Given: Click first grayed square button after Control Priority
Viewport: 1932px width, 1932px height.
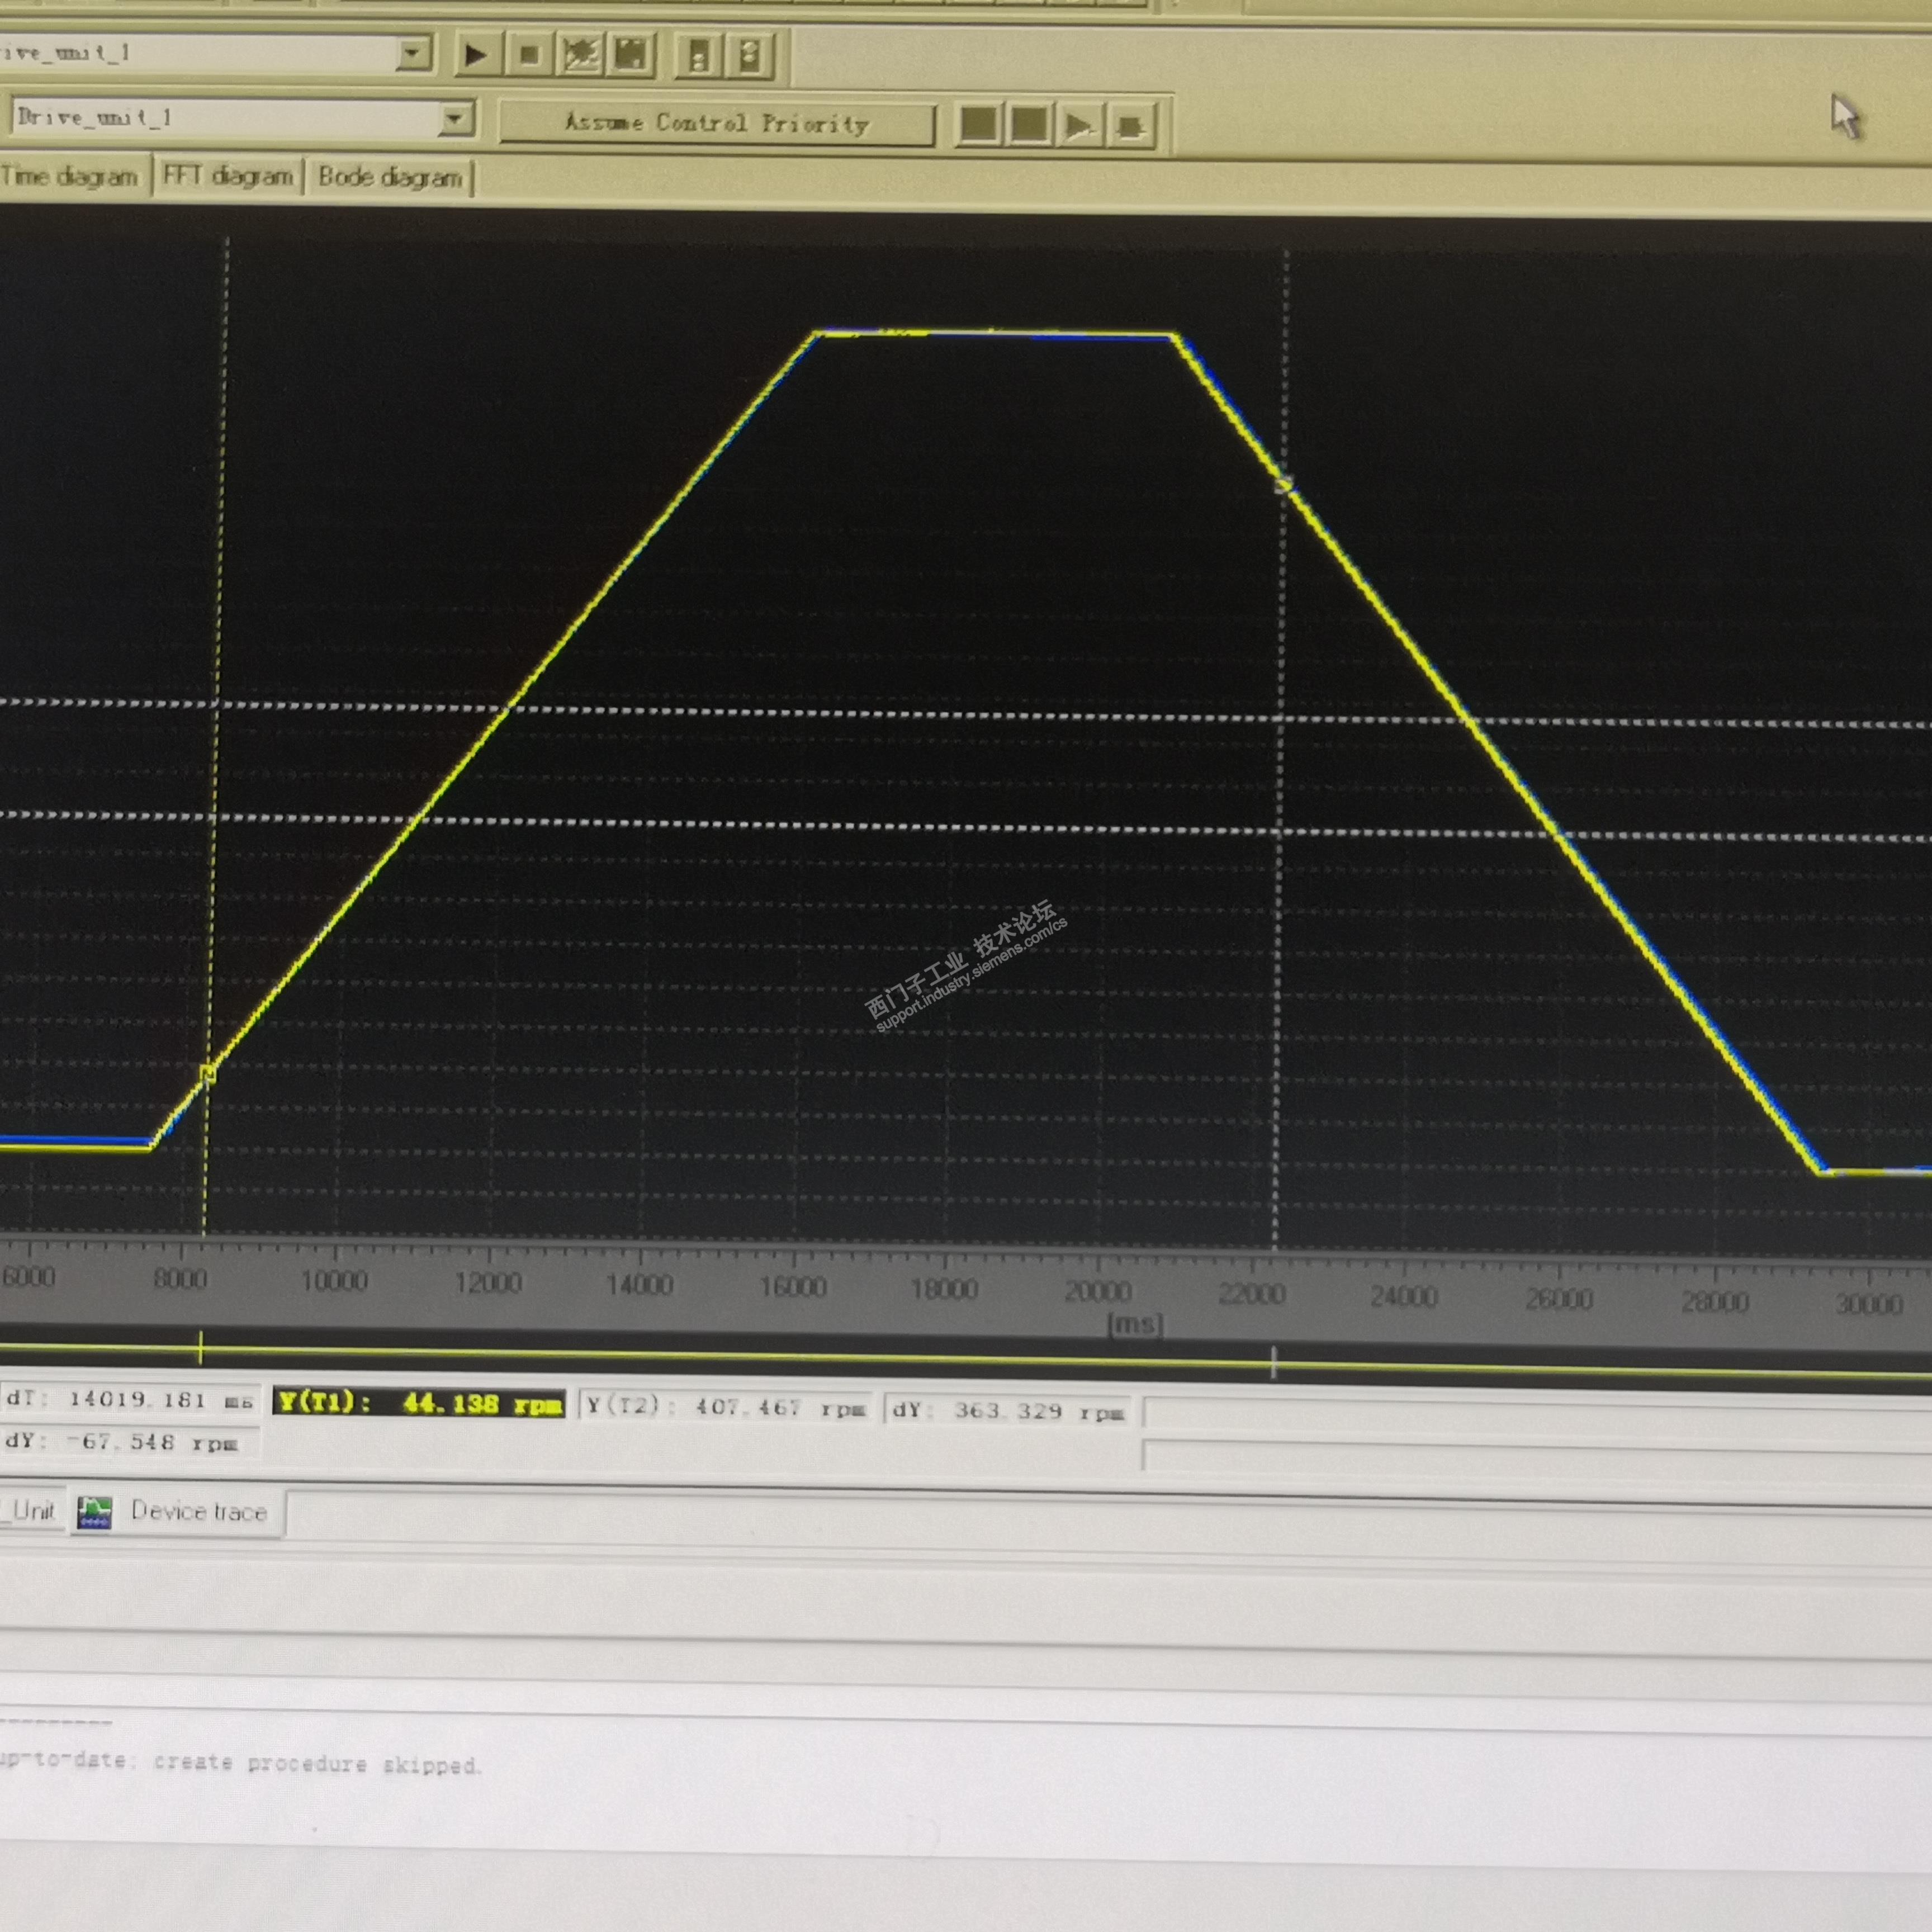Looking at the screenshot, I should click(979, 124).
